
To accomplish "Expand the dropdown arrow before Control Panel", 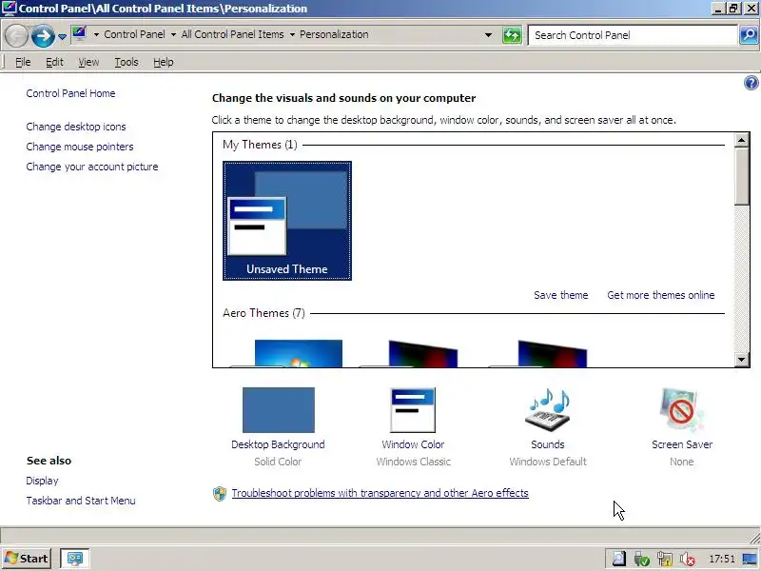I will pos(96,34).
